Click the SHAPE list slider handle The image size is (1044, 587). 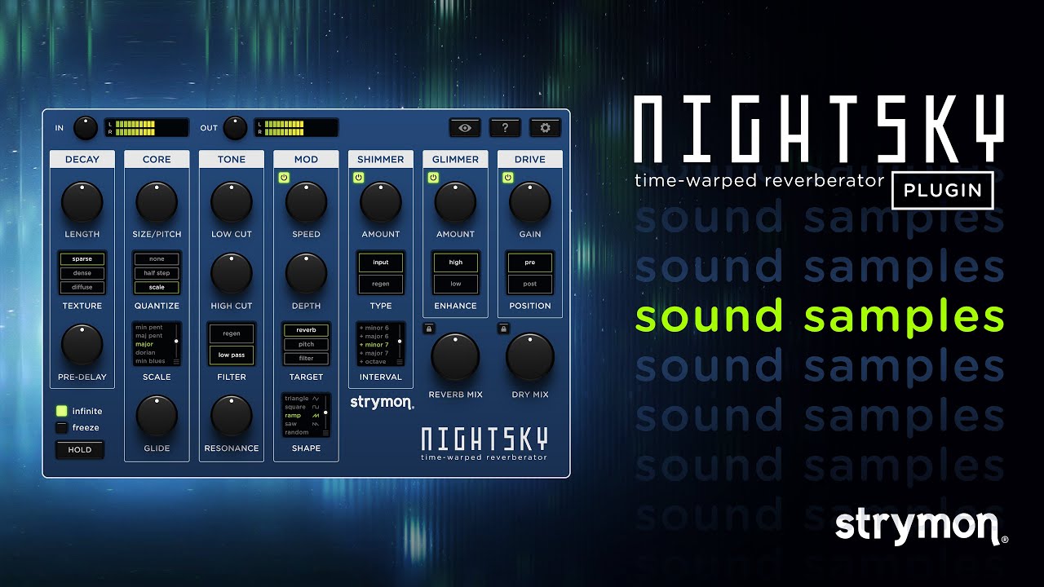click(x=325, y=413)
